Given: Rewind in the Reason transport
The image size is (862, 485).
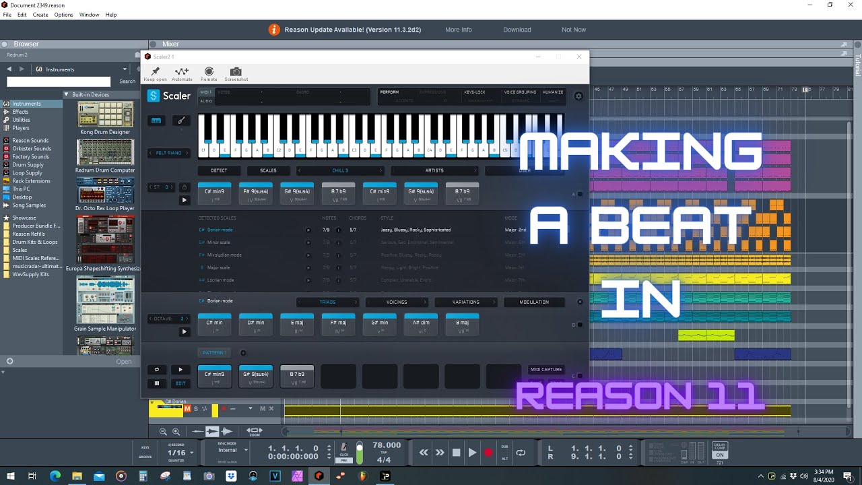Looking at the screenshot, I should [424, 453].
